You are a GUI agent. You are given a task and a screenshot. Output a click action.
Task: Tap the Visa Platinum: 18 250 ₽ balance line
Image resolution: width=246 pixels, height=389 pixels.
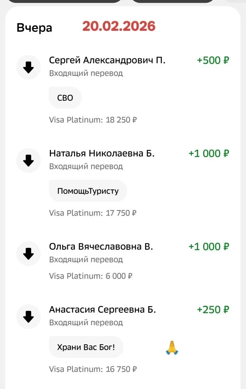[x=93, y=120]
